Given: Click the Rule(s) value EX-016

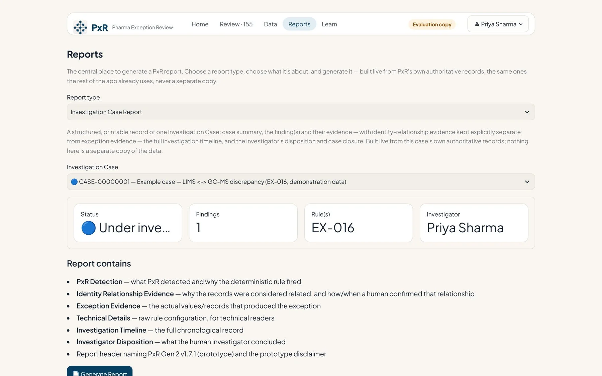Looking at the screenshot, I should click(x=333, y=228).
